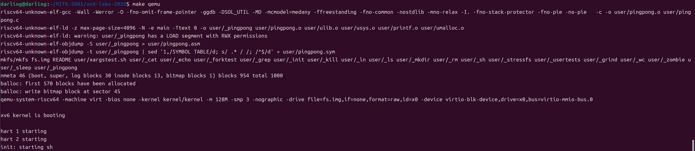Click the 'user/pingpong.asm' output filename

pyautogui.click(x=174, y=44)
